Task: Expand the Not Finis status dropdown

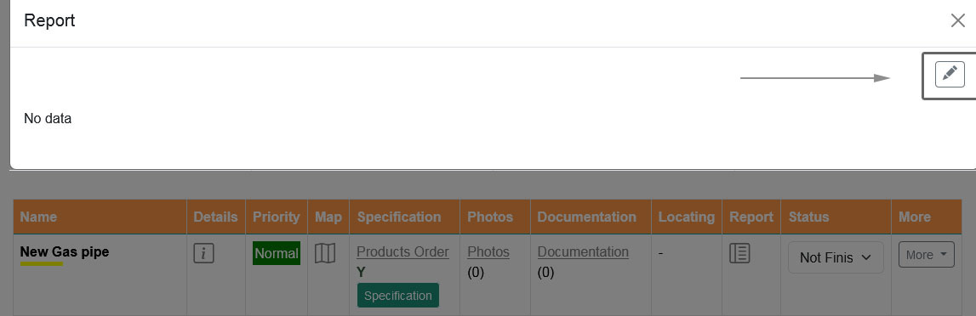Action: (x=836, y=257)
